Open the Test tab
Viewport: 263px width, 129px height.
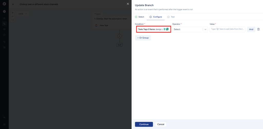coord(171,17)
